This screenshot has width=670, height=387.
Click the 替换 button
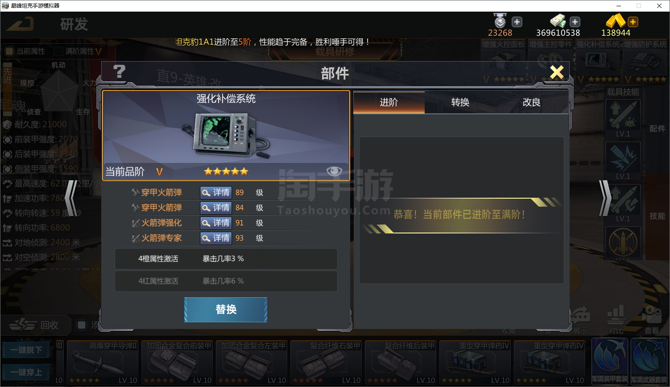point(226,309)
